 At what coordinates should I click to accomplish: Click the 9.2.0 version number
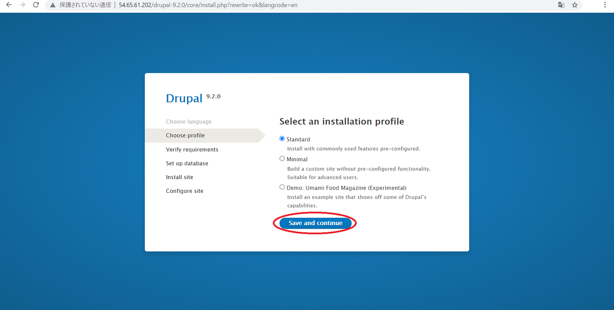(x=213, y=96)
